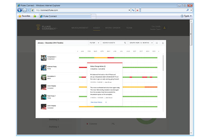Open the Team tab
Viewport: 208px width, 139px height.
(x=129, y=28)
